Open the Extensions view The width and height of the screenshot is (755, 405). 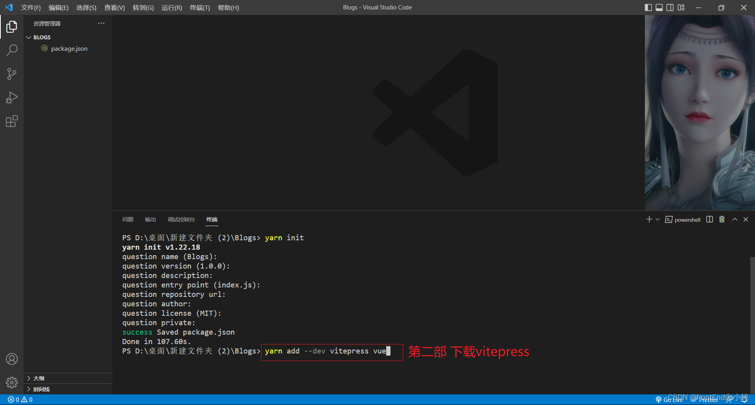12,121
